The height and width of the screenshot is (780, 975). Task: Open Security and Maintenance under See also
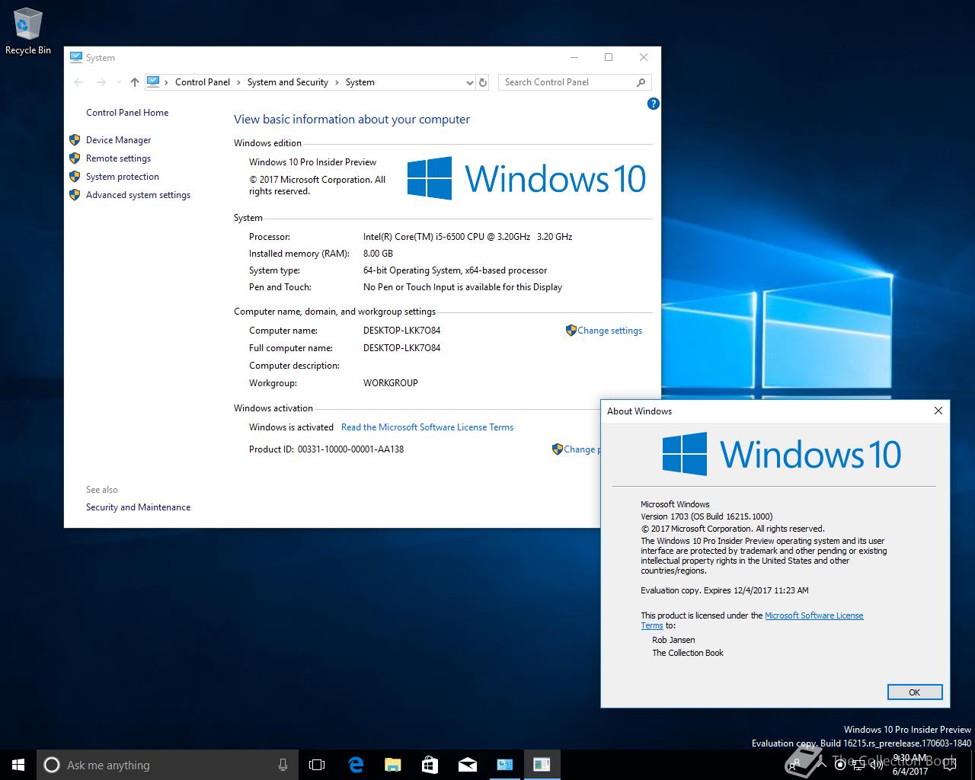pos(138,507)
